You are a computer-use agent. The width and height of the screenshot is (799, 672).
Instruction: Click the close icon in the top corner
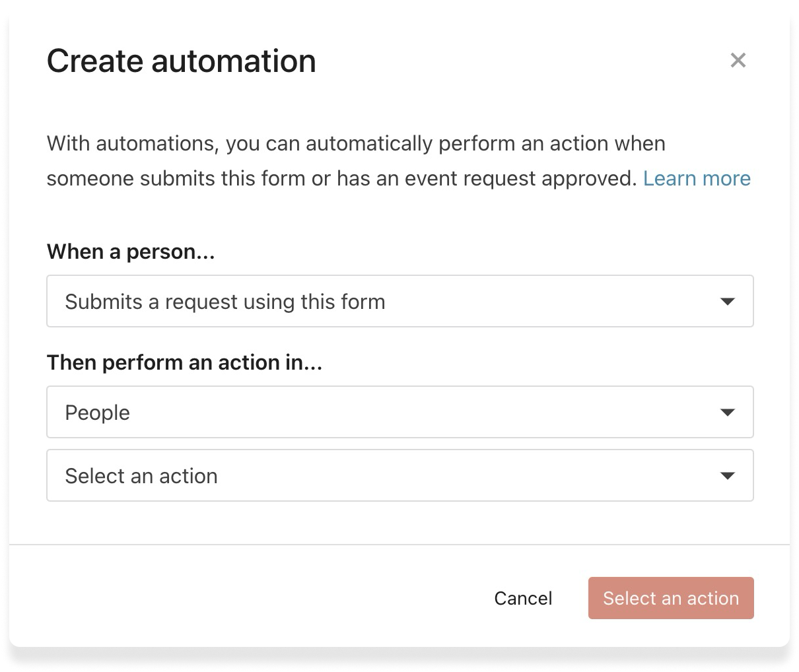pos(738,60)
